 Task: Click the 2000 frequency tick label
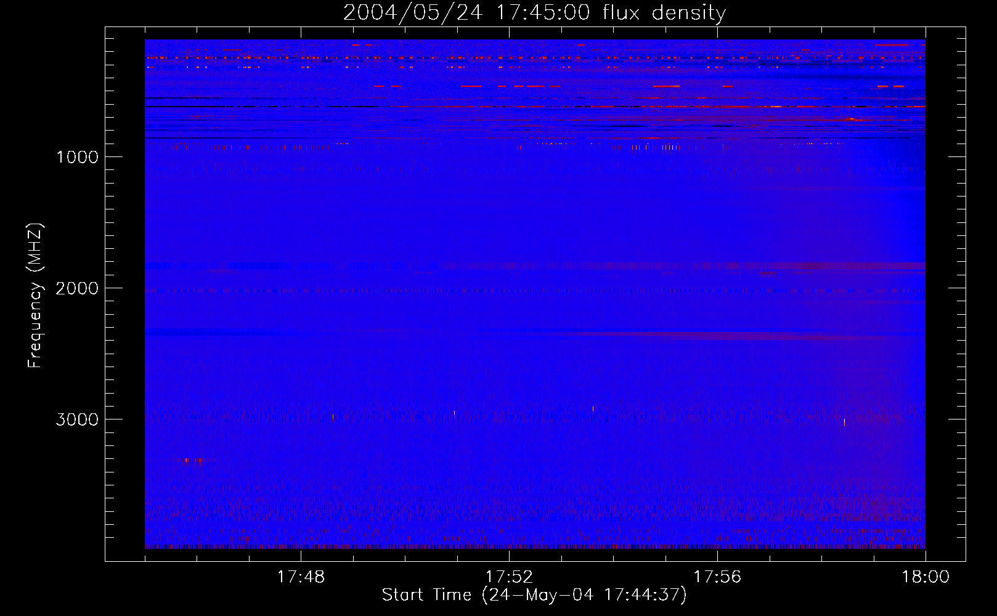click(77, 288)
